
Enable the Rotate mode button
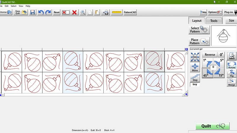[x=232, y=65]
